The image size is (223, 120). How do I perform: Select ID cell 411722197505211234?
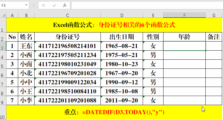click(x=68, y=55)
